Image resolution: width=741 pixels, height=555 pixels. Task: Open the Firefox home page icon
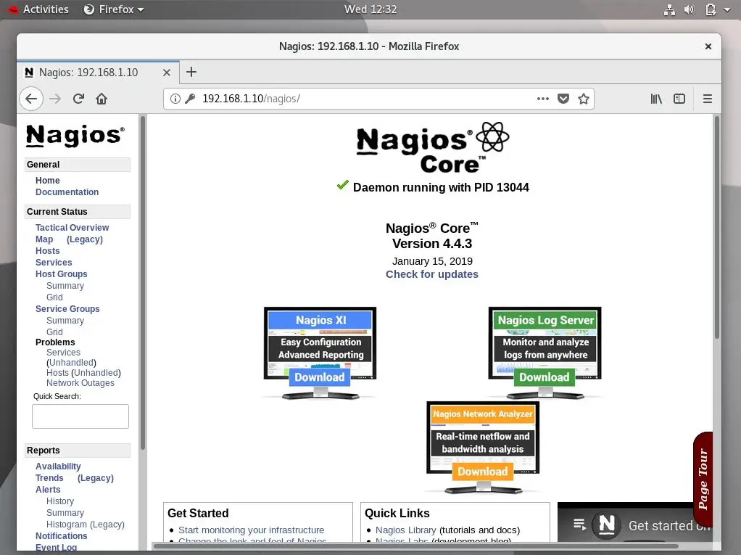[x=102, y=99]
